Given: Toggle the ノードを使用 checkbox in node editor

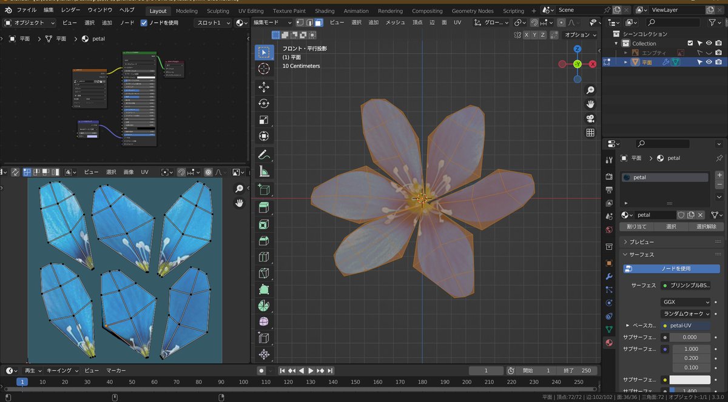Looking at the screenshot, I should 144,22.
